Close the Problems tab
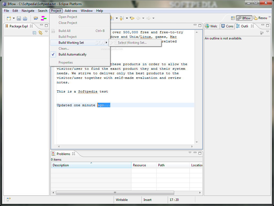 click(74, 154)
